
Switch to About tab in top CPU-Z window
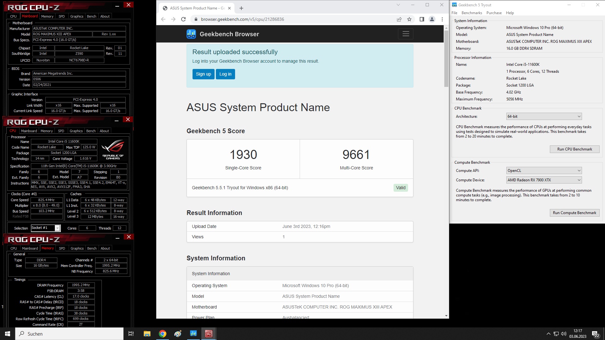105,16
